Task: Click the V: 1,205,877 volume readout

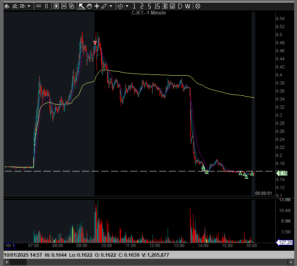Action: (x=155, y=255)
